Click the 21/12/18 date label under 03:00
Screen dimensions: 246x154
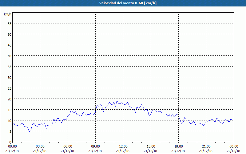tap(40, 151)
